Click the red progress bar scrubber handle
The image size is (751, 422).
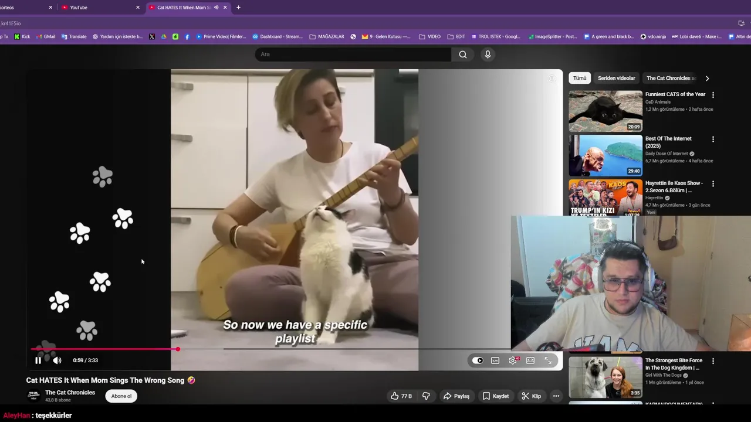(178, 349)
